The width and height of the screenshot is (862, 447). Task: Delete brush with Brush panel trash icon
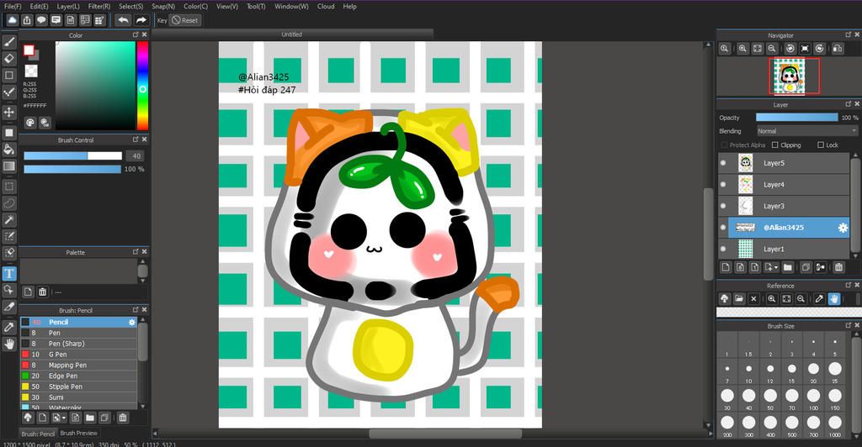coord(123,418)
